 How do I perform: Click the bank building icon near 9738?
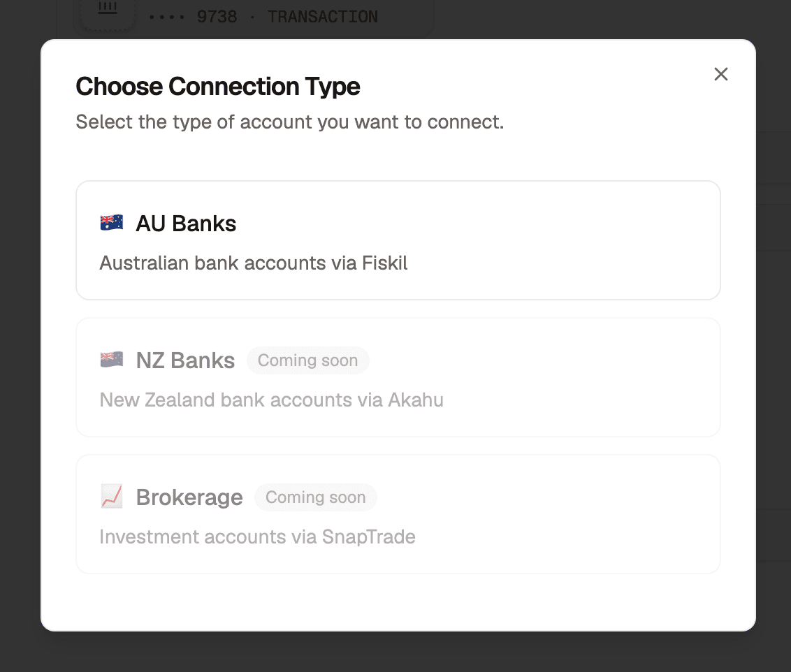point(106,9)
